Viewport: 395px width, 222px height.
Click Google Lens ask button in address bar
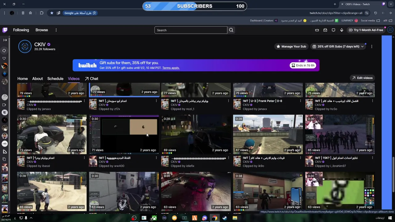(x=80, y=13)
